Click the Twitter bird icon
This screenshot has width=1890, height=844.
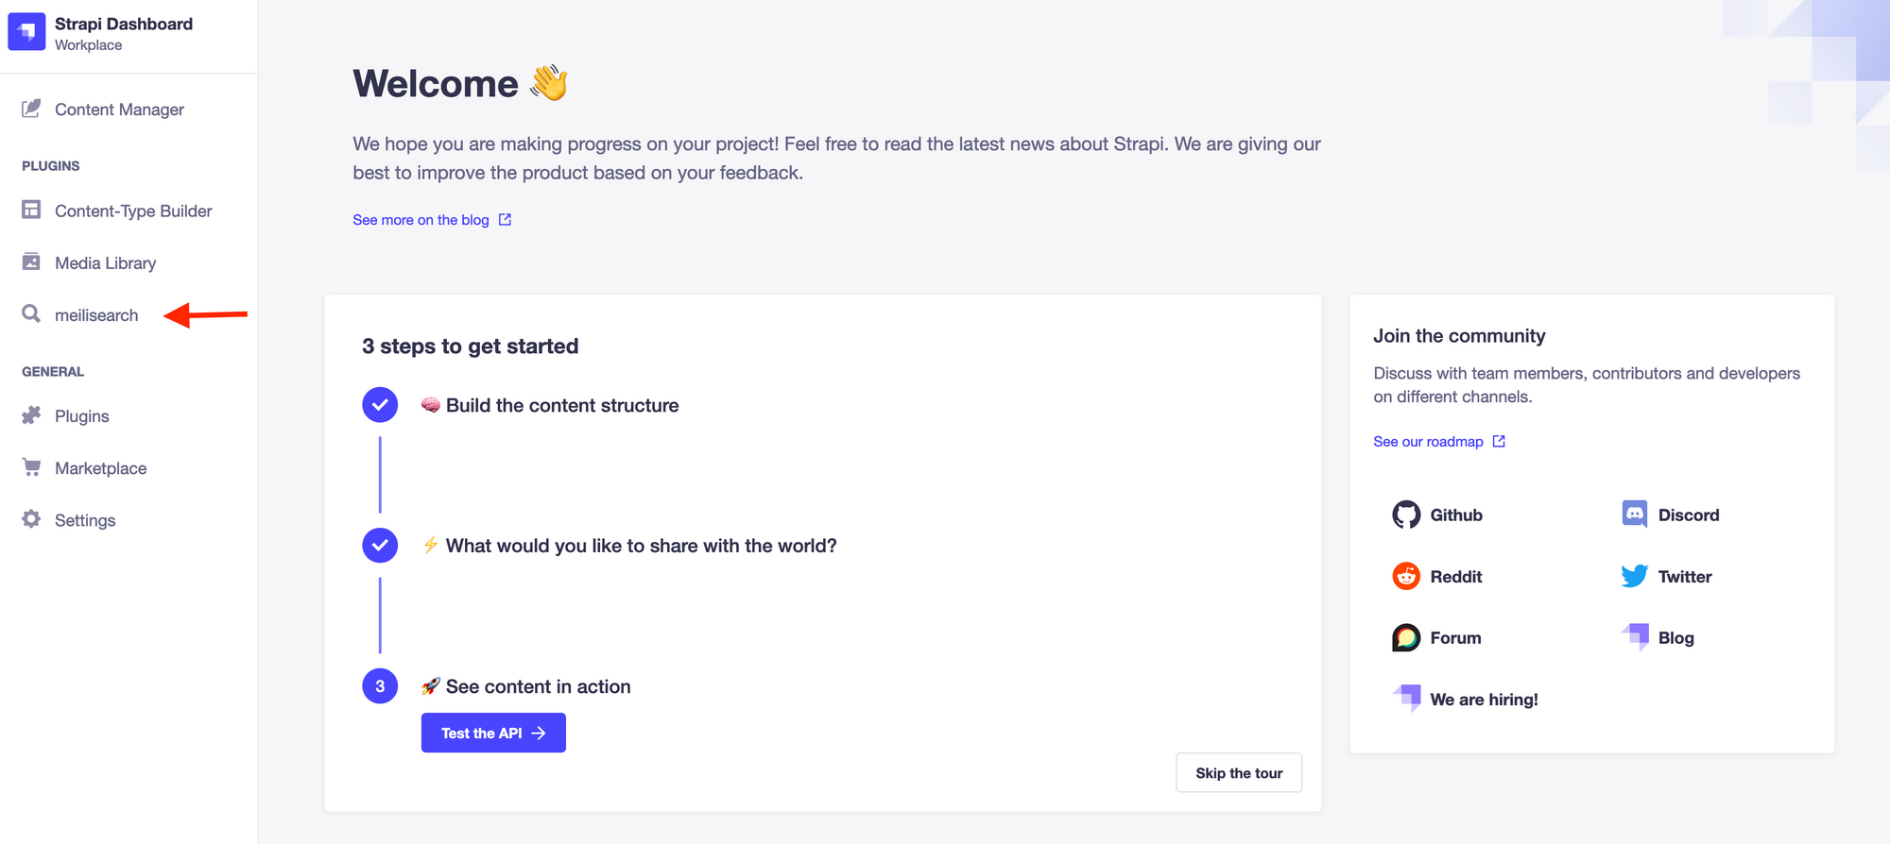click(x=1634, y=576)
